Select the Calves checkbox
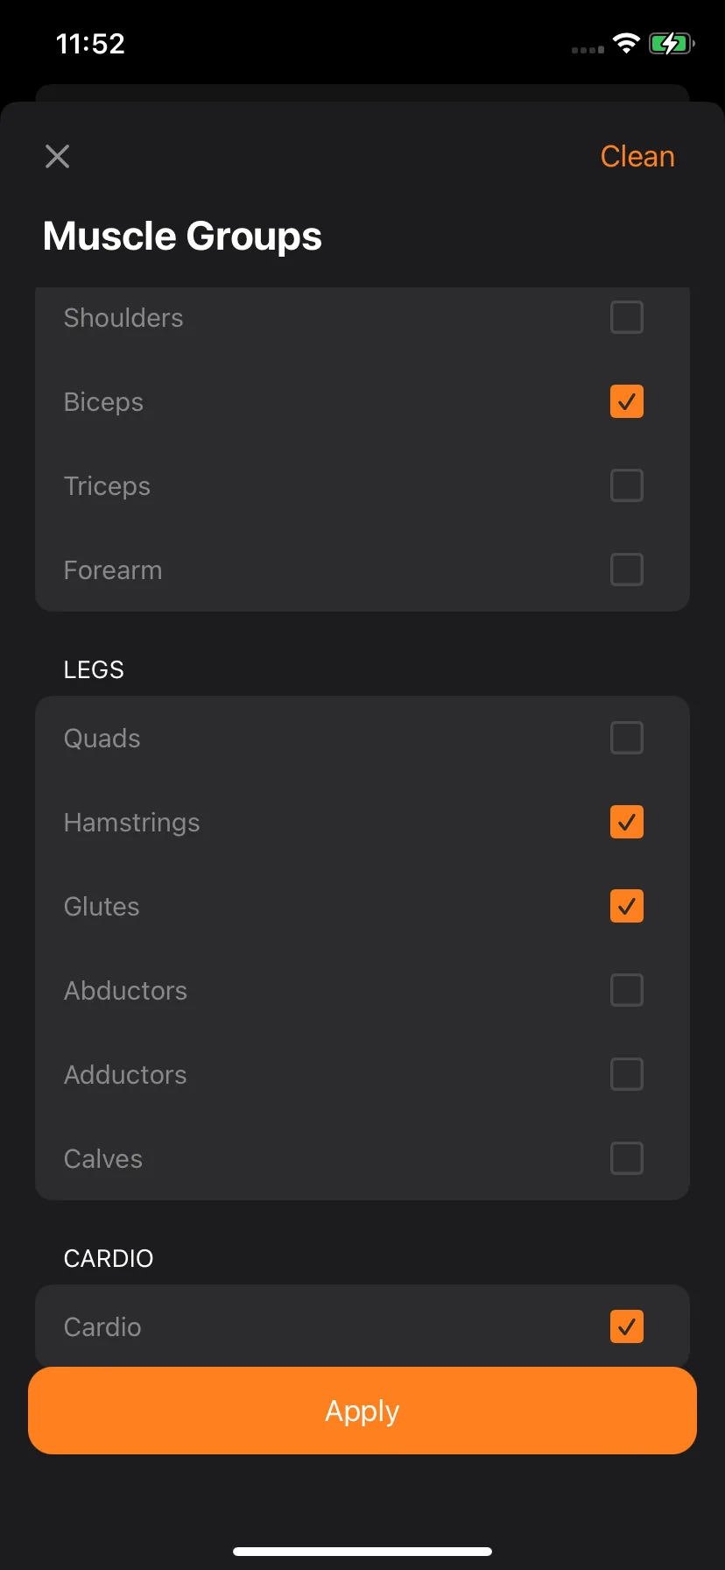Viewport: 725px width, 1570px height. (x=627, y=1158)
